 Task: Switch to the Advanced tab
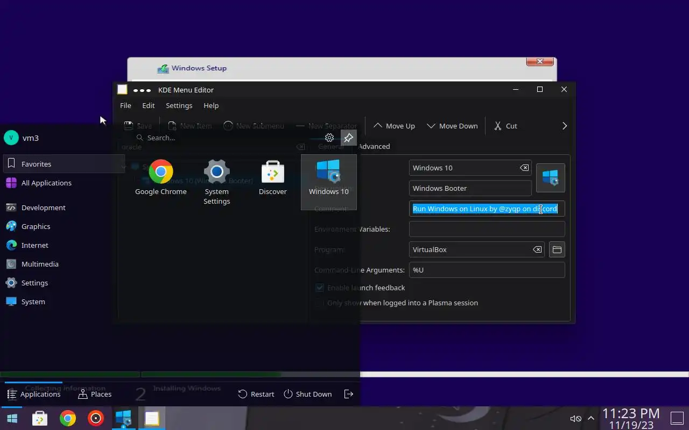(x=374, y=146)
